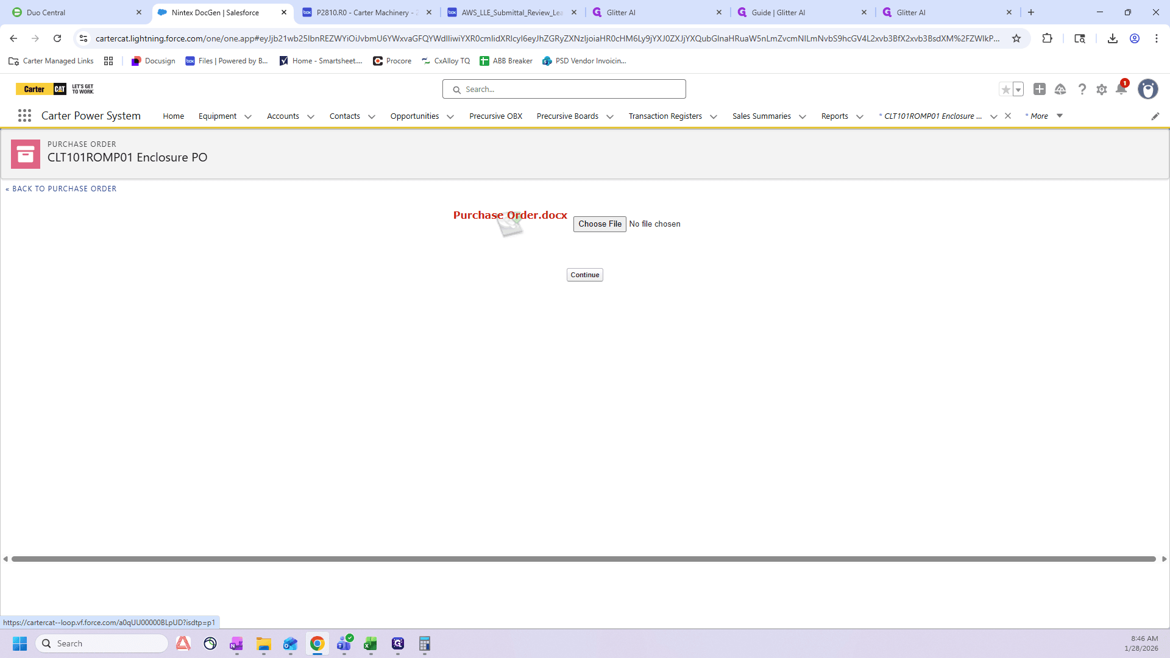Click the Salesforce search box
Screen dimensions: 1170x658
(564, 89)
